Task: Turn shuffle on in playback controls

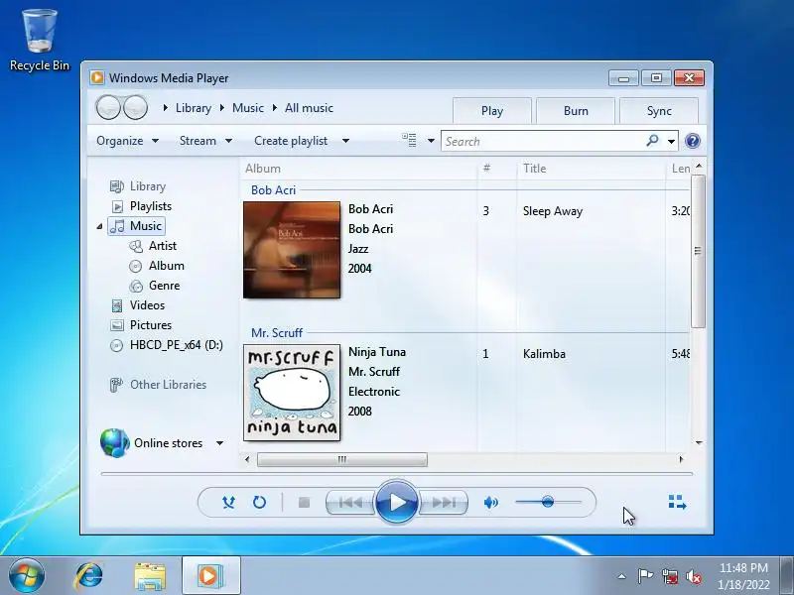Action: coord(228,503)
